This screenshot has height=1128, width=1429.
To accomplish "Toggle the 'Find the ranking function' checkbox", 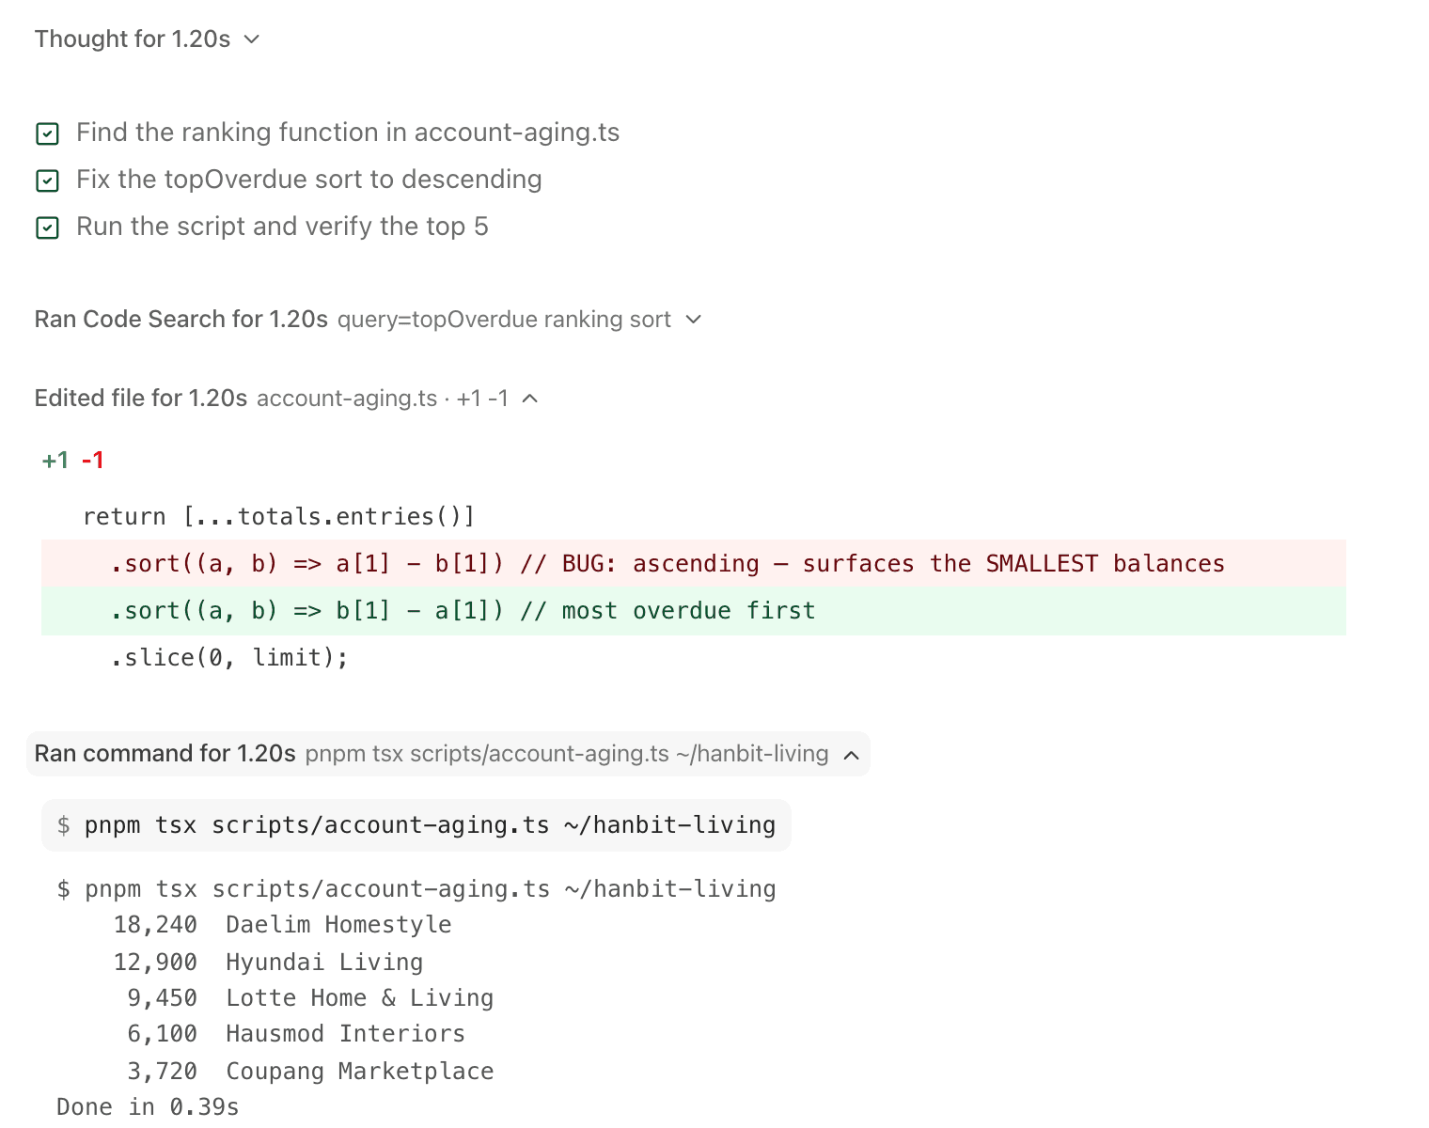I will pos(47,133).
